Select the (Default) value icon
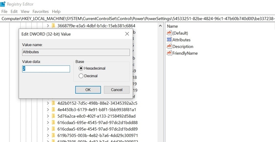Screen dimensions: 275x142 coord(169,33)
